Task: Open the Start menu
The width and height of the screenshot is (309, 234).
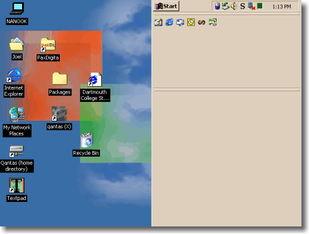Action: 166,6
